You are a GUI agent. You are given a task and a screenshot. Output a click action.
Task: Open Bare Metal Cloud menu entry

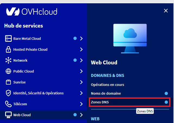pos(43,38)
